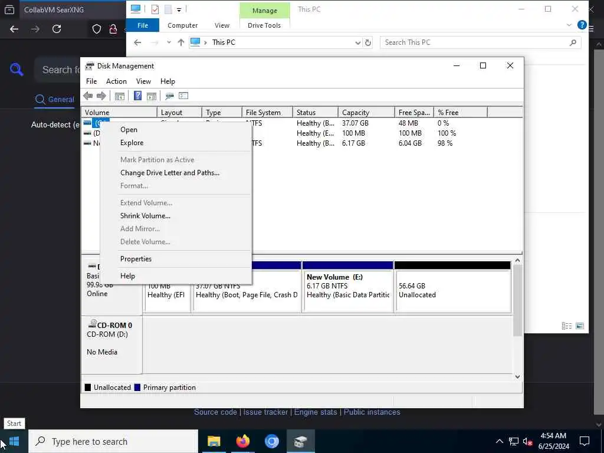This screenshot has height=453, width=604.
Task: Choose Properties in the context menu
Action: point(136,259)
